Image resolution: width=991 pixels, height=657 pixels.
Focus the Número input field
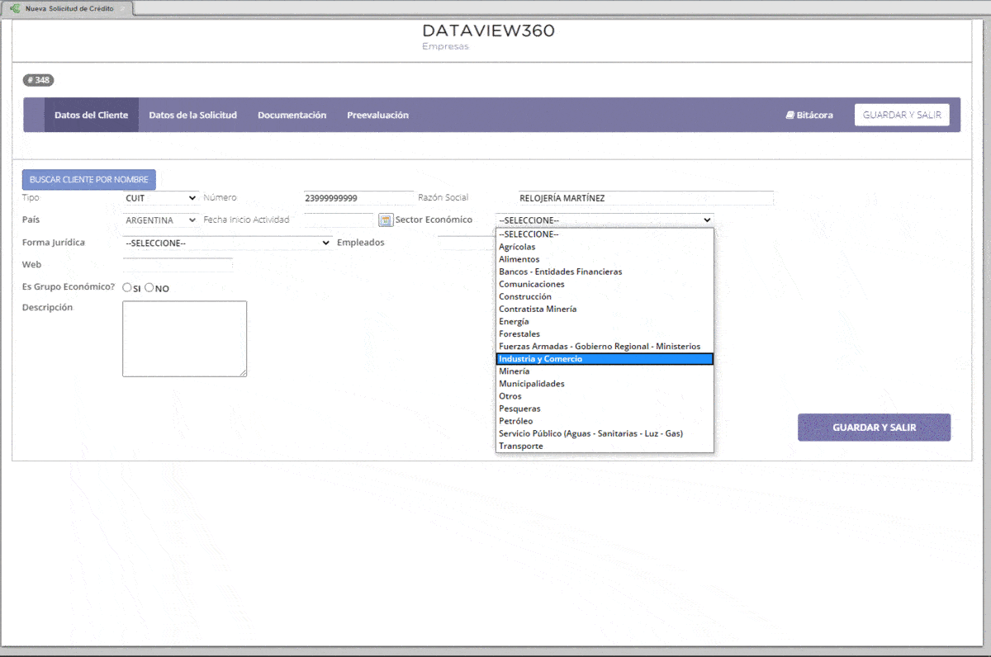358,198
